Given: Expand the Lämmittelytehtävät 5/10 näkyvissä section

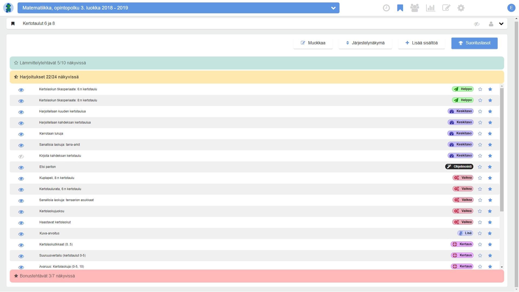Looking at the screenshot, I should pos(257,63).
